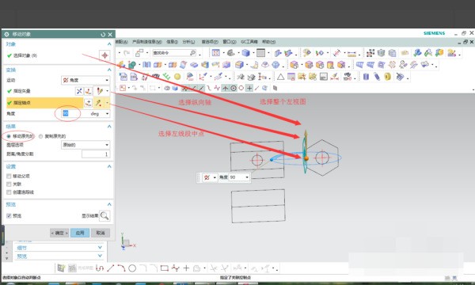Viewport: 475px width, 285px height.
Task: Open the 图层选项 dropdown
Action: tap(85, 145)
